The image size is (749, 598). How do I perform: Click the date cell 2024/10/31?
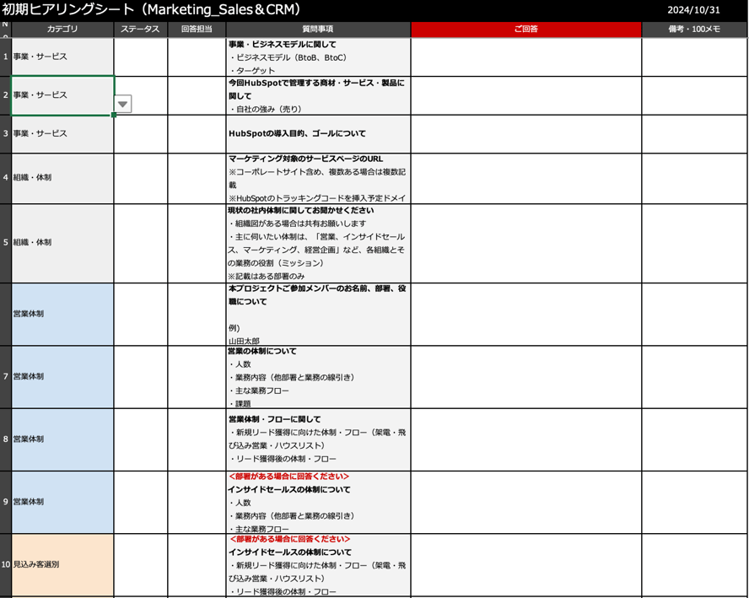click(693, 10)
